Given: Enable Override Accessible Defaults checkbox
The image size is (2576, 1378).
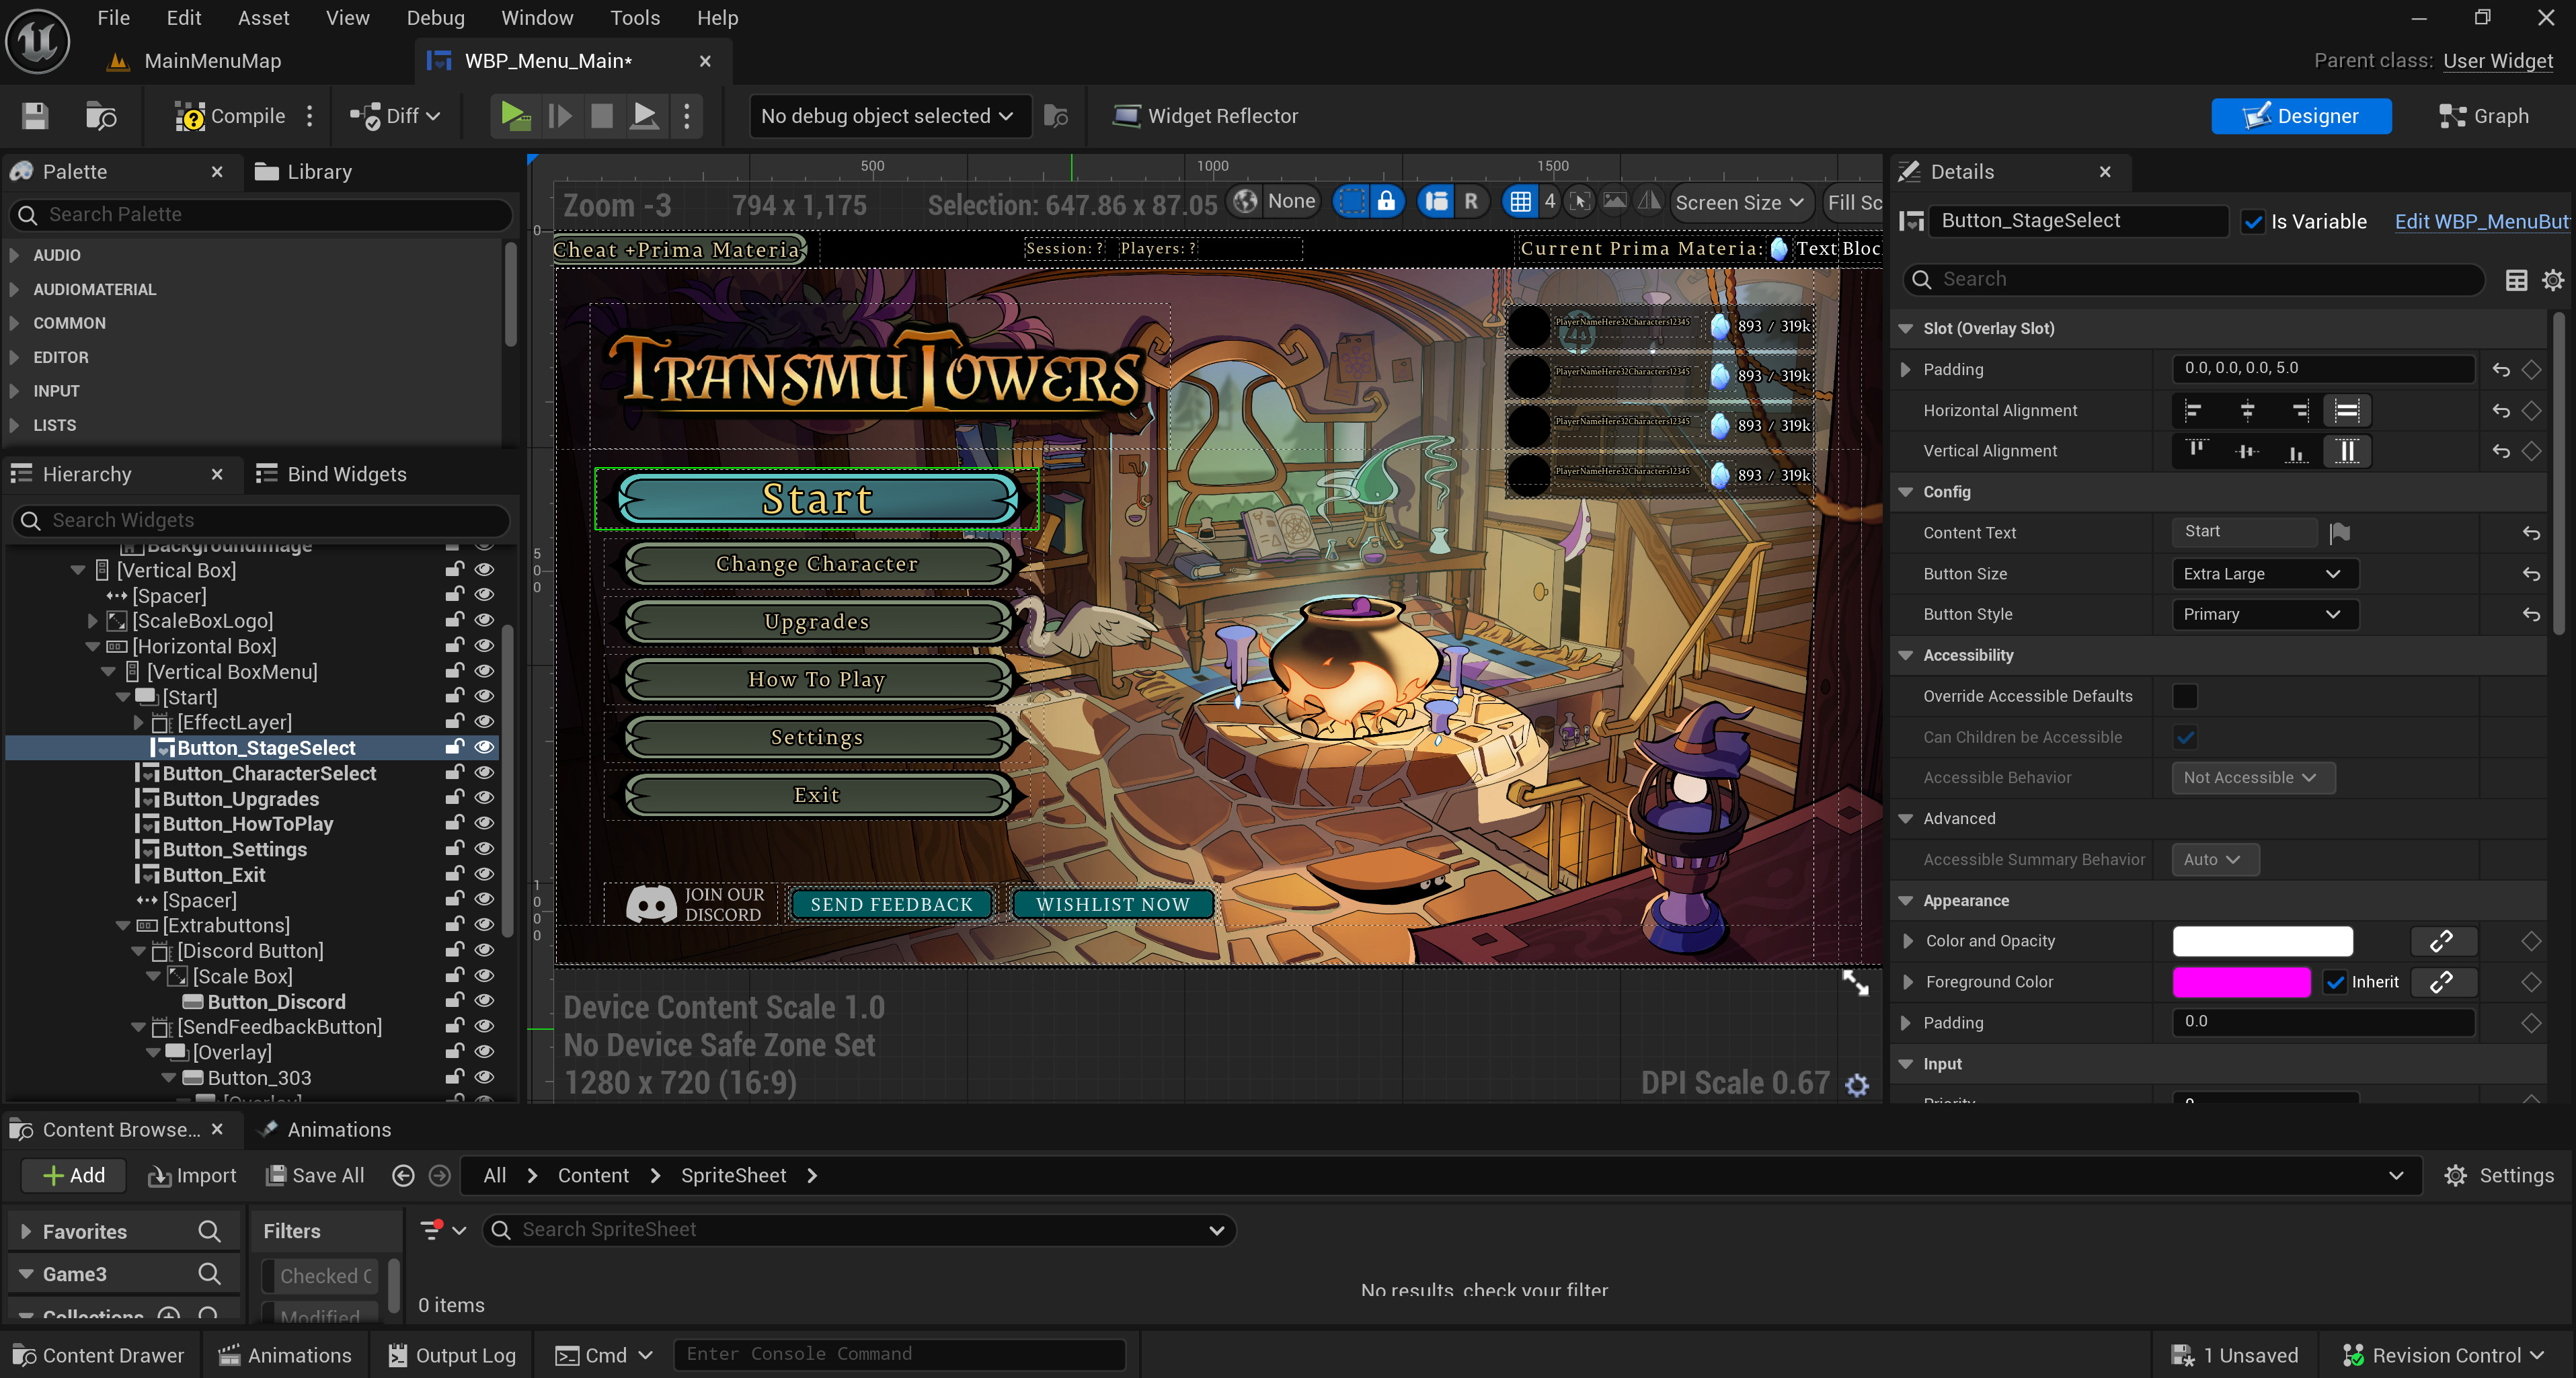Looking at the screenshot, I should [2185, 696].
